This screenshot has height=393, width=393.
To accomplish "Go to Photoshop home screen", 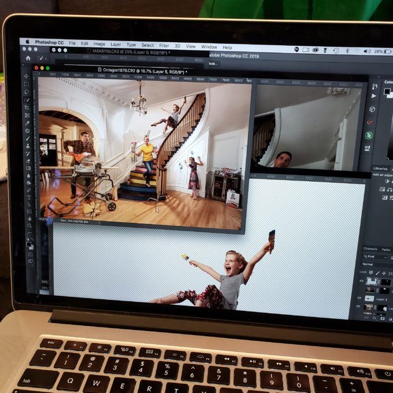I will pos(28,58).
